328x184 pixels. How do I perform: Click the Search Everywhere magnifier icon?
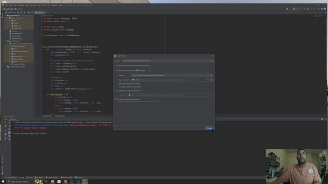(319, 9)
